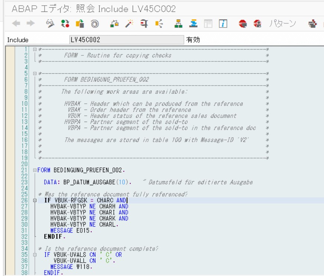Open the Other Object icon
Screen dimensions: 324x276
point(80,24)
